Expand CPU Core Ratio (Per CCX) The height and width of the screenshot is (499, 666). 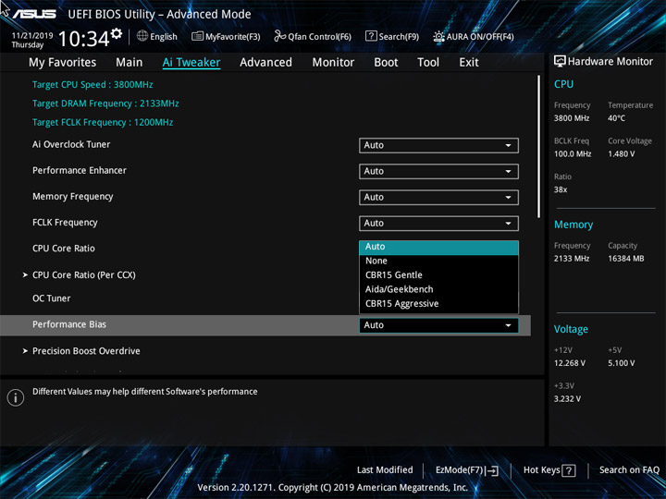click(83, 275)
